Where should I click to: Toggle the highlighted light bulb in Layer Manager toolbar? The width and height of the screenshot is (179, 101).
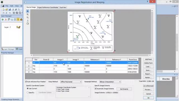pos(18,19)
